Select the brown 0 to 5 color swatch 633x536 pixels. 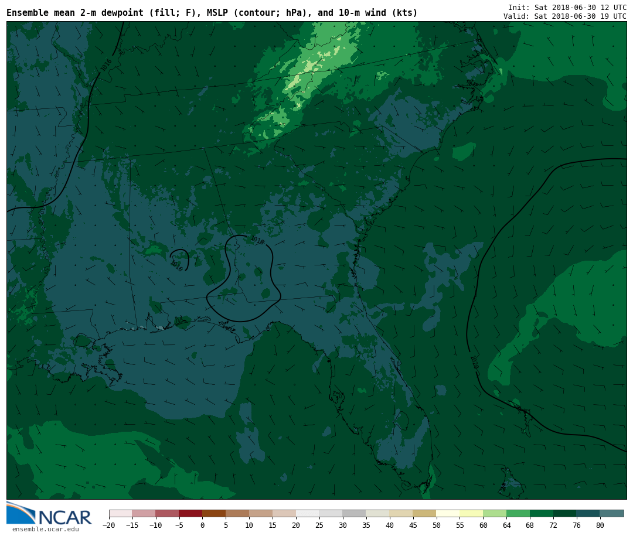pos(214,513)
